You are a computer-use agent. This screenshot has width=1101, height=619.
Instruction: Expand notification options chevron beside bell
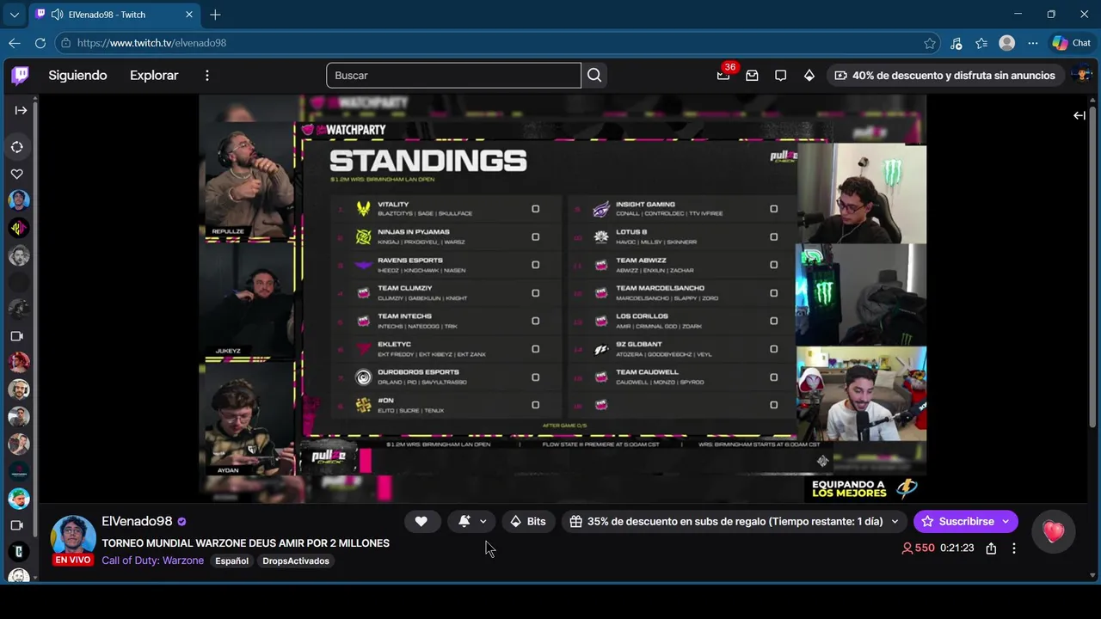483,521
